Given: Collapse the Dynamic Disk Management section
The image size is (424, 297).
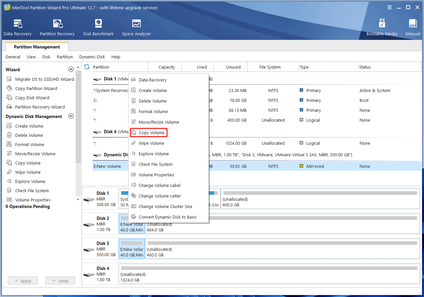Looking at the screenshot, I should pyautogui.click(x=71, y=116).
